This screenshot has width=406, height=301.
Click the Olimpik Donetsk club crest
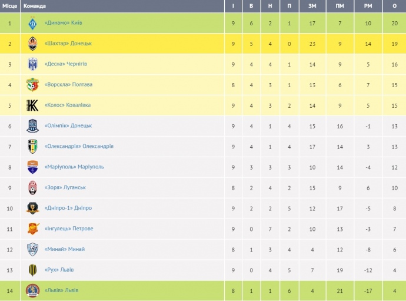tap(33, 126)
